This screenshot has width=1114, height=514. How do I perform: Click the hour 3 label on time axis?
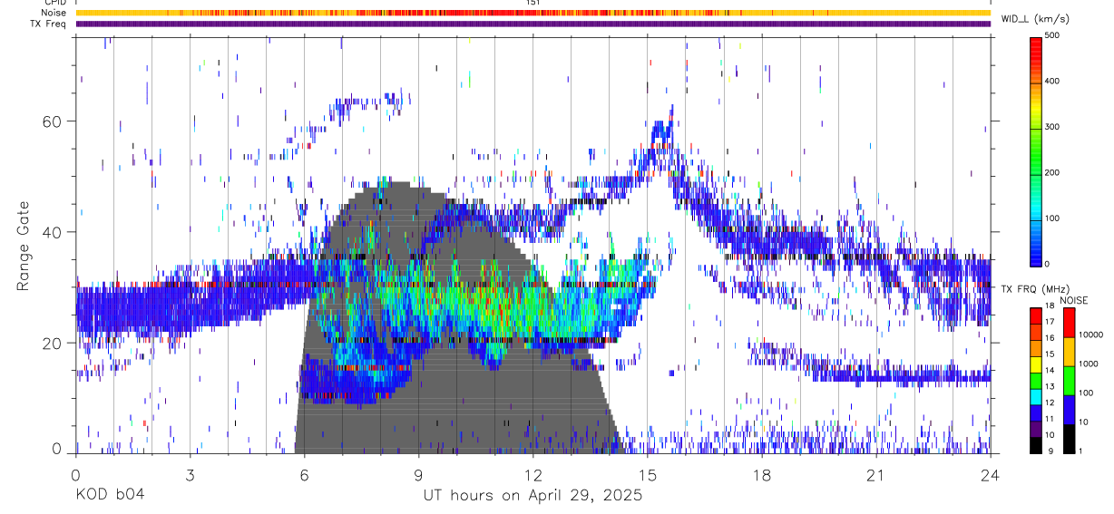190,474
